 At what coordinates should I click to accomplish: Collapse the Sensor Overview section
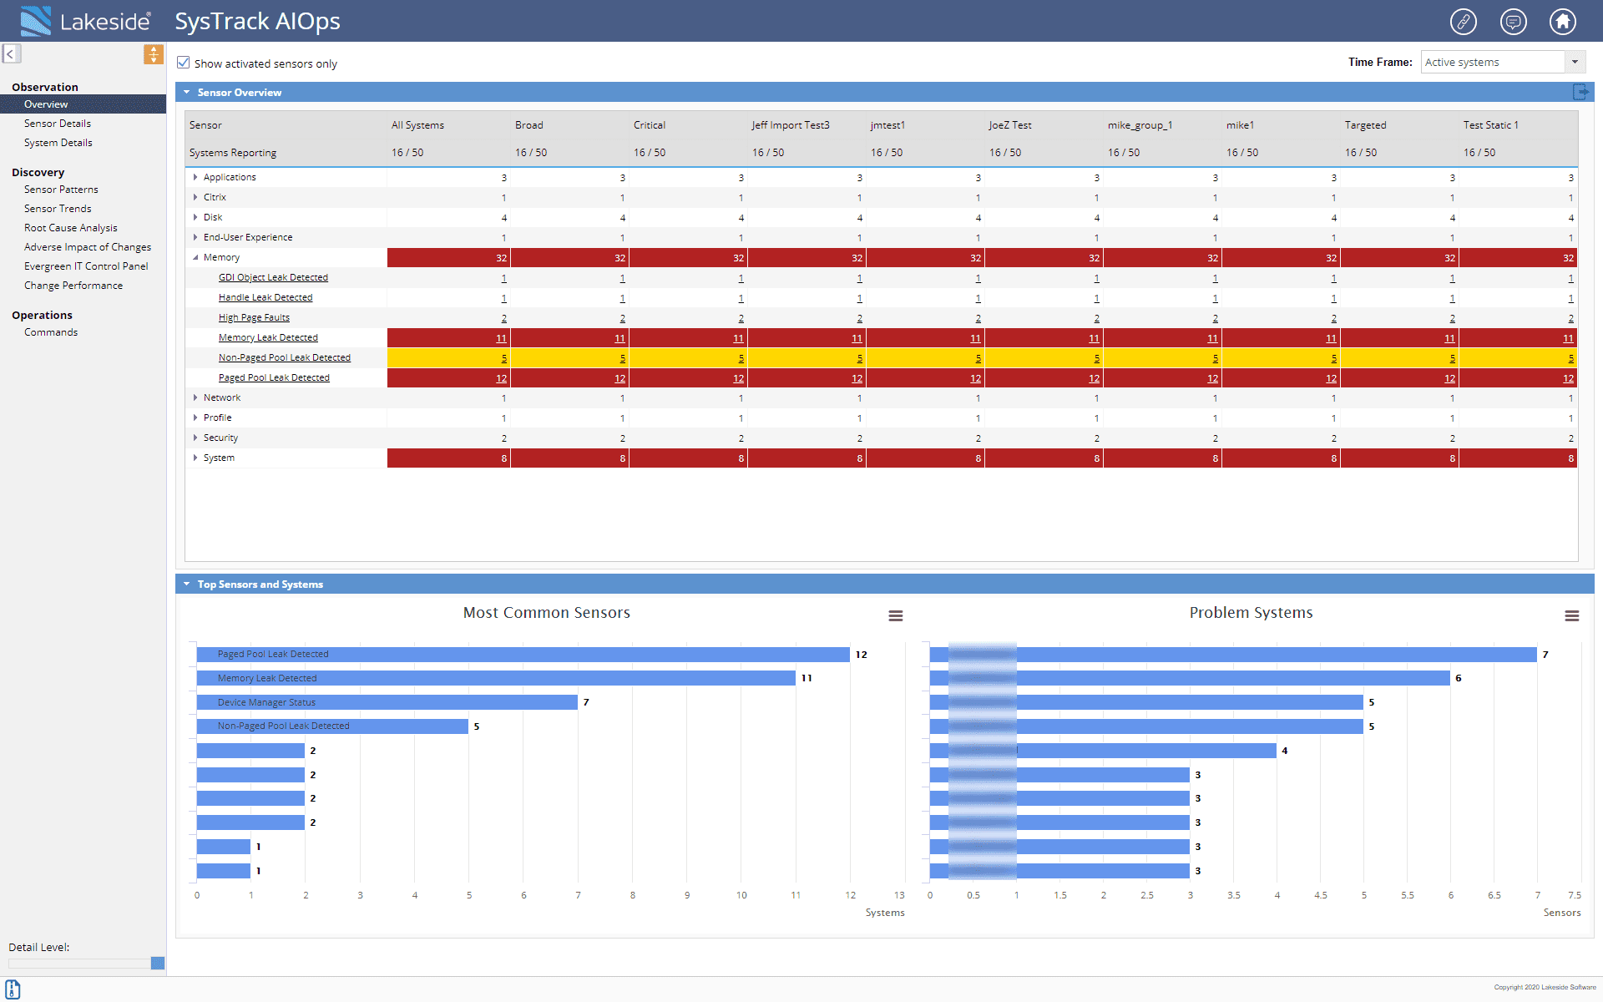[187, 93]
